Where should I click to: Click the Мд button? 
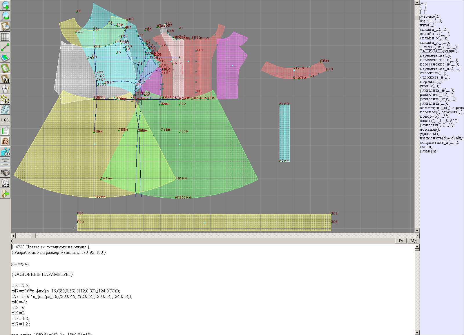[413, 241]
